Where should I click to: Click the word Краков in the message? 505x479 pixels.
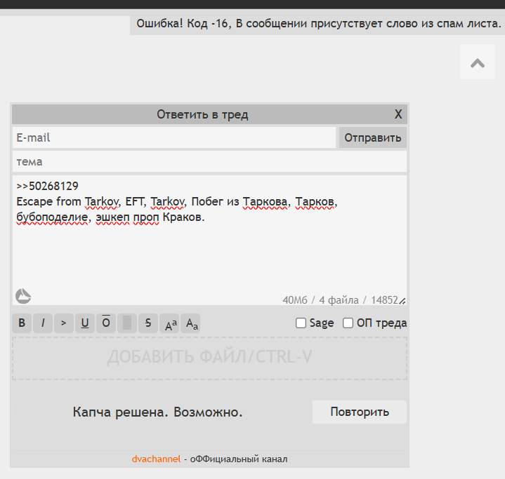tap(183, 217)
